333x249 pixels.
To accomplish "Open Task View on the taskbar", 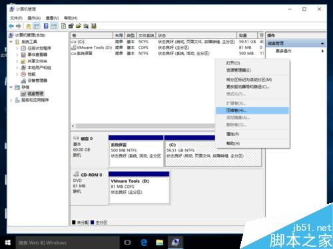I will pyautogui.click(x=127, y=242).
